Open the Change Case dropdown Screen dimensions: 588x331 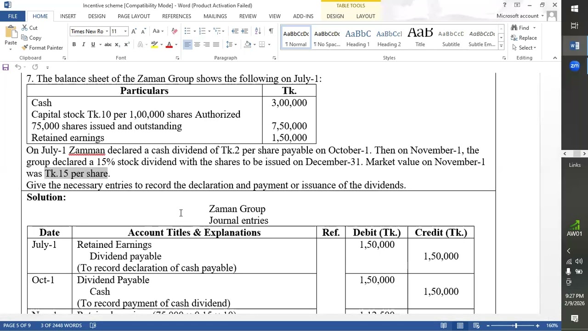click(158, 31)
